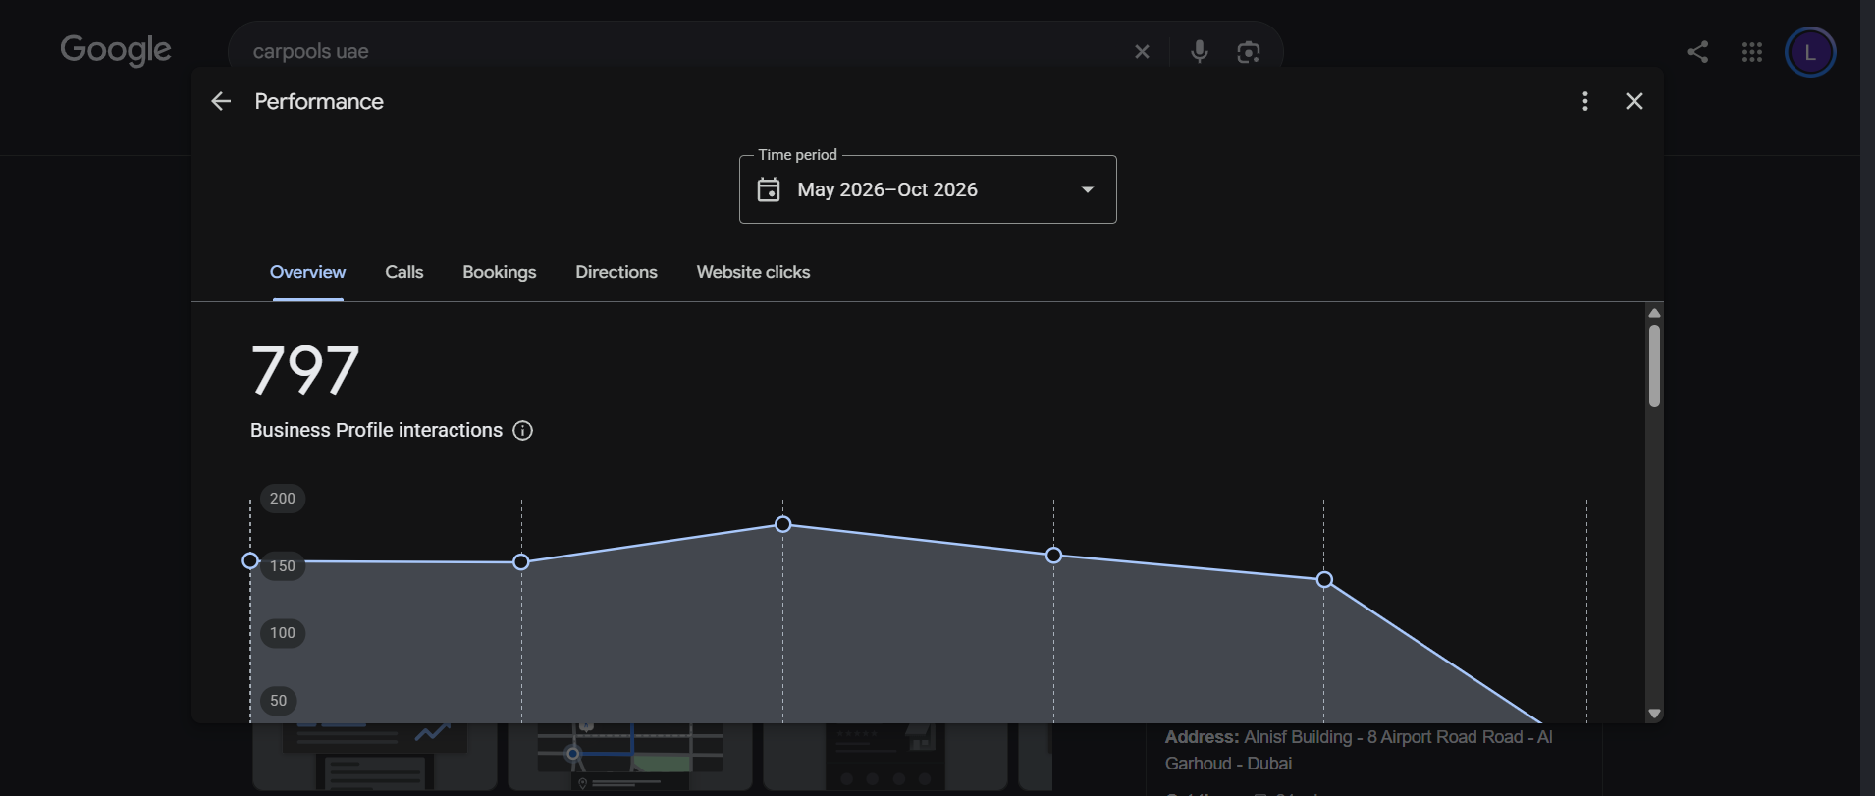
Task: Open the Google apps grid
Action: pos(1752,52)
